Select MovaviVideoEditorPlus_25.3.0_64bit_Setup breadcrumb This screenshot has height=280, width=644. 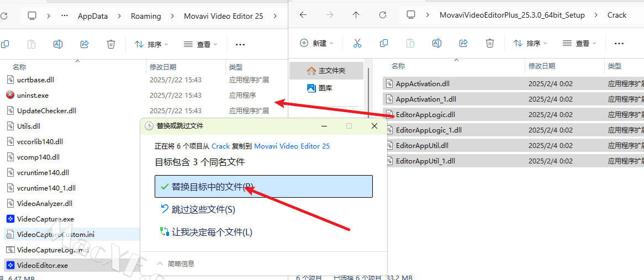[x=511, y=15]
